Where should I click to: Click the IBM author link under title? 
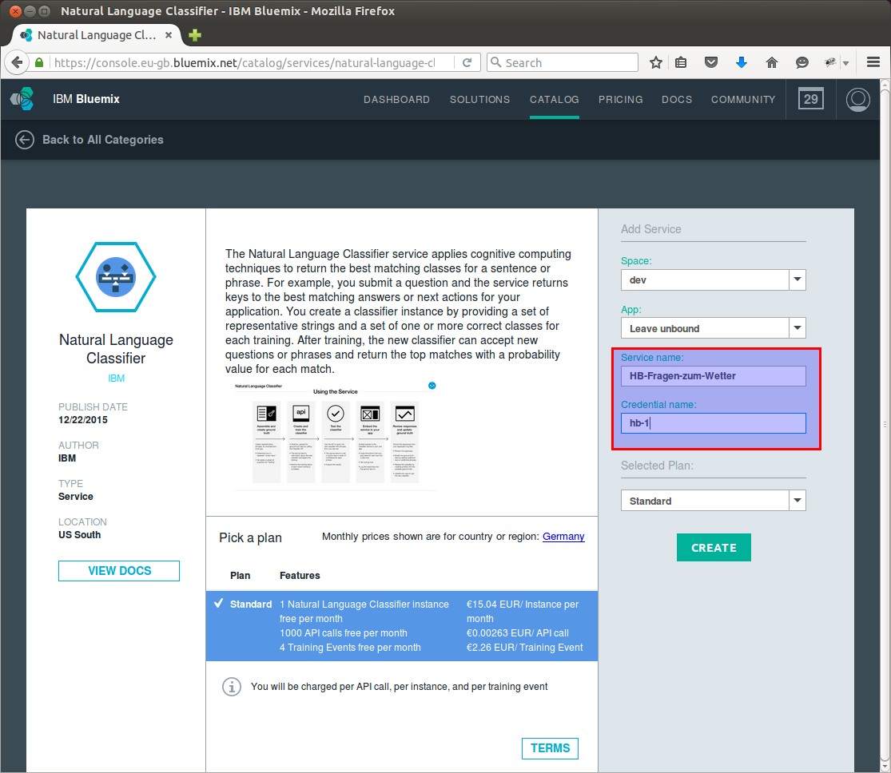(116, 379)
